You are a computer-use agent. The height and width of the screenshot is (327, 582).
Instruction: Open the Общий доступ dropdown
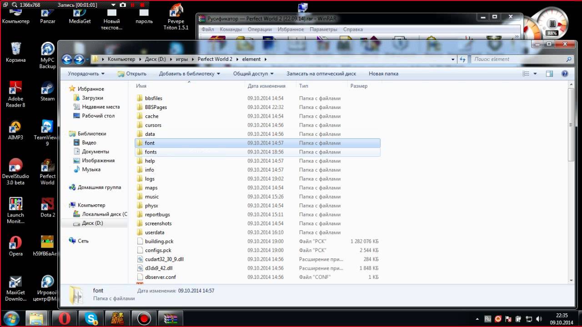[253, 74]
